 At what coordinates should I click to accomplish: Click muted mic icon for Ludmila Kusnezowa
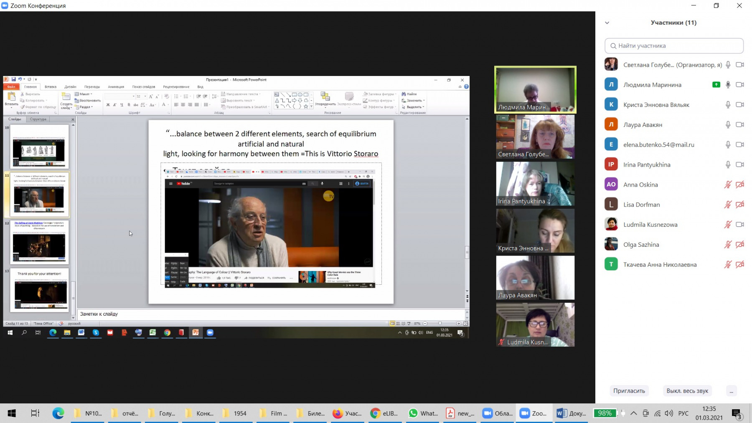click(728, 225)
